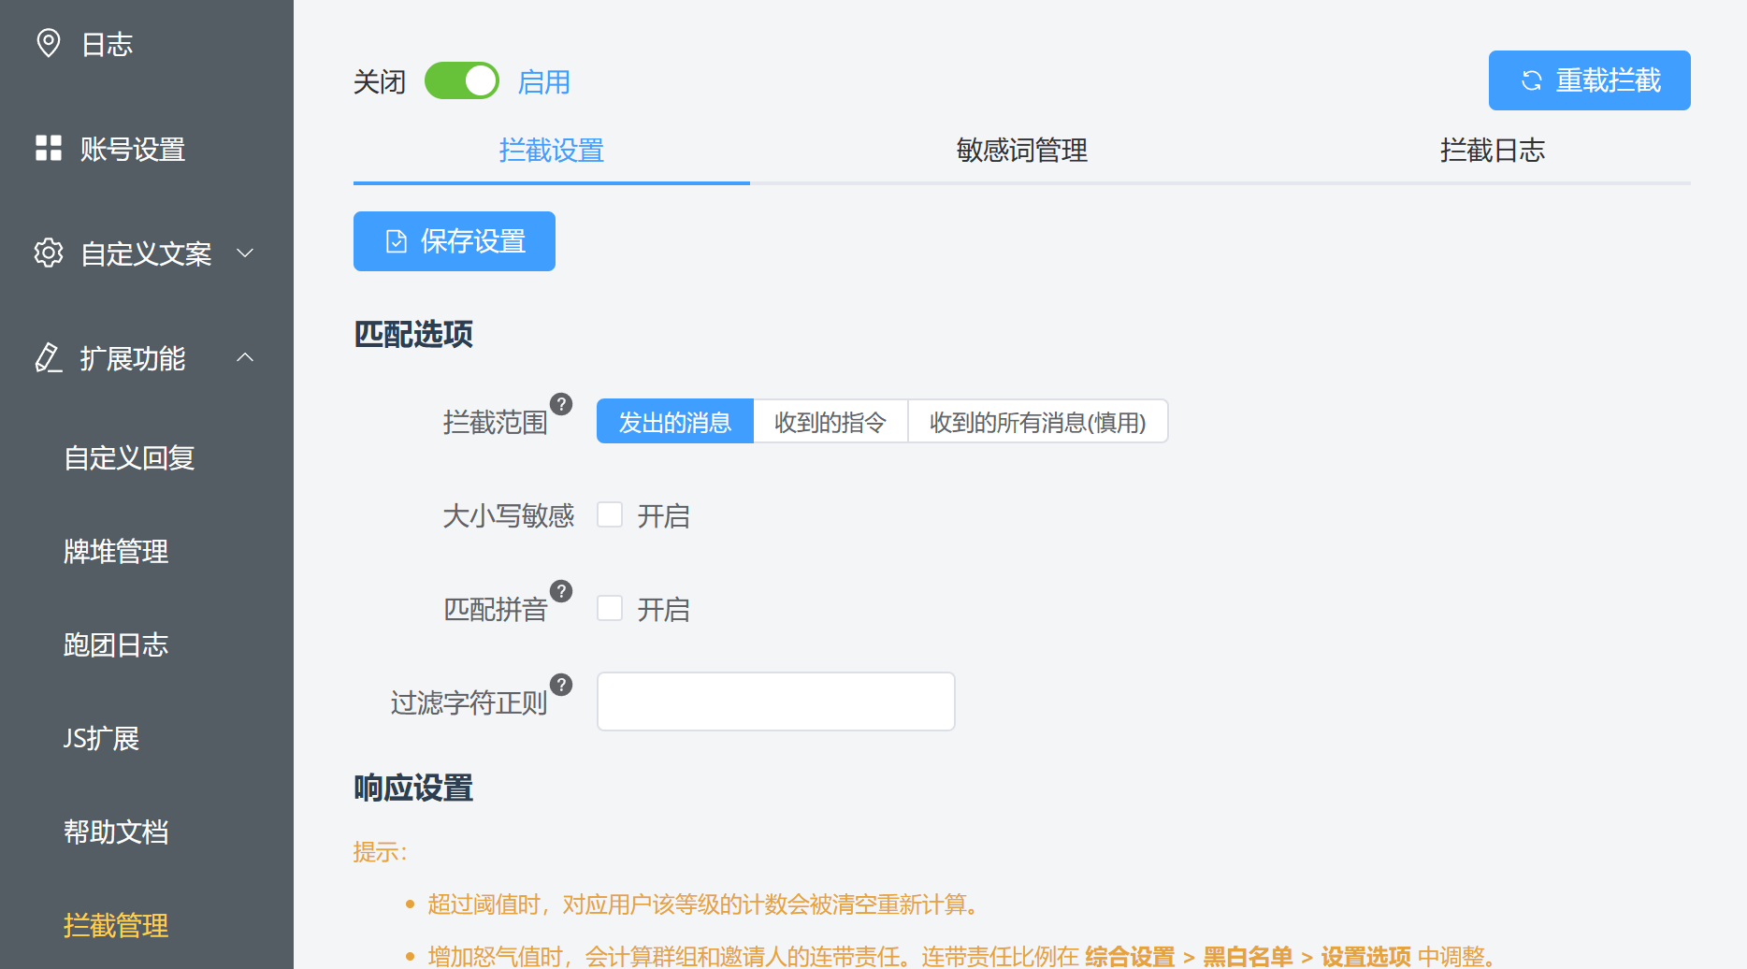Image resolution: width=1747 pixels, height=969 pixels.
Task: Open the help tooltip next to 匹配拼音
Action: [561, 590]
